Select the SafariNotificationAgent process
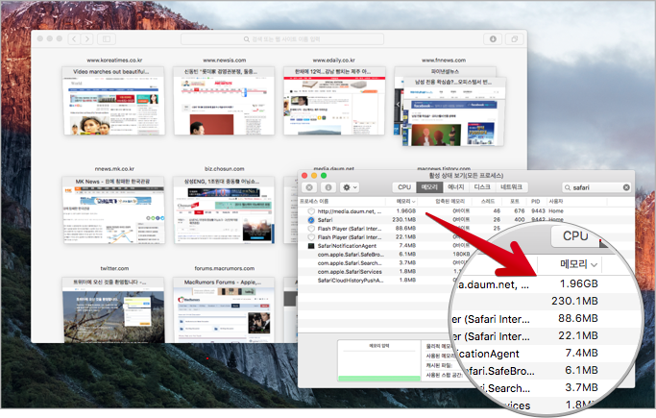Image resolution: width=656 pixels, height=418 pixels. [347, 246]
